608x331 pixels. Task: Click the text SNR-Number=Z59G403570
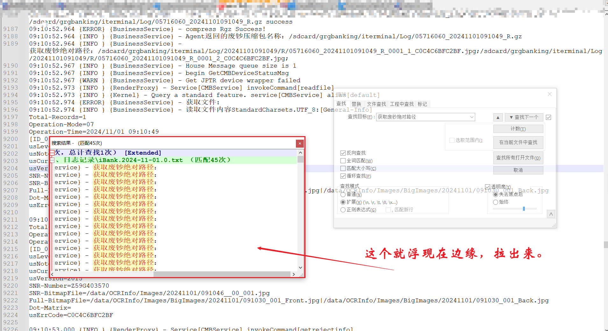coord(69,286)
